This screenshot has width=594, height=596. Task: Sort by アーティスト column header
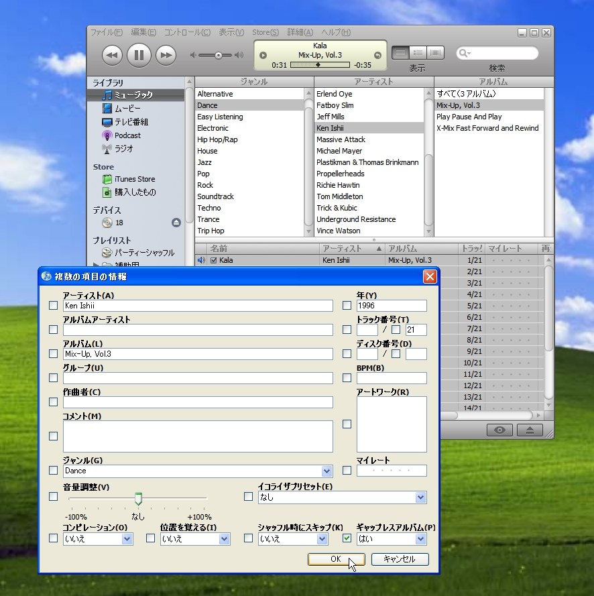[351, 249]
